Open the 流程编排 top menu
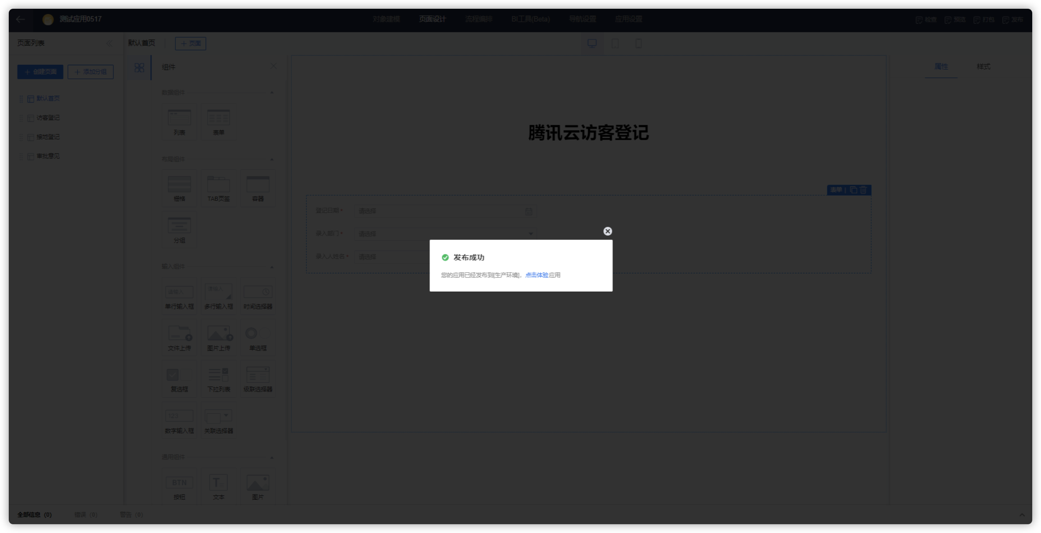The height and width of the screenshot is (533, 1041). pos(478,19)
